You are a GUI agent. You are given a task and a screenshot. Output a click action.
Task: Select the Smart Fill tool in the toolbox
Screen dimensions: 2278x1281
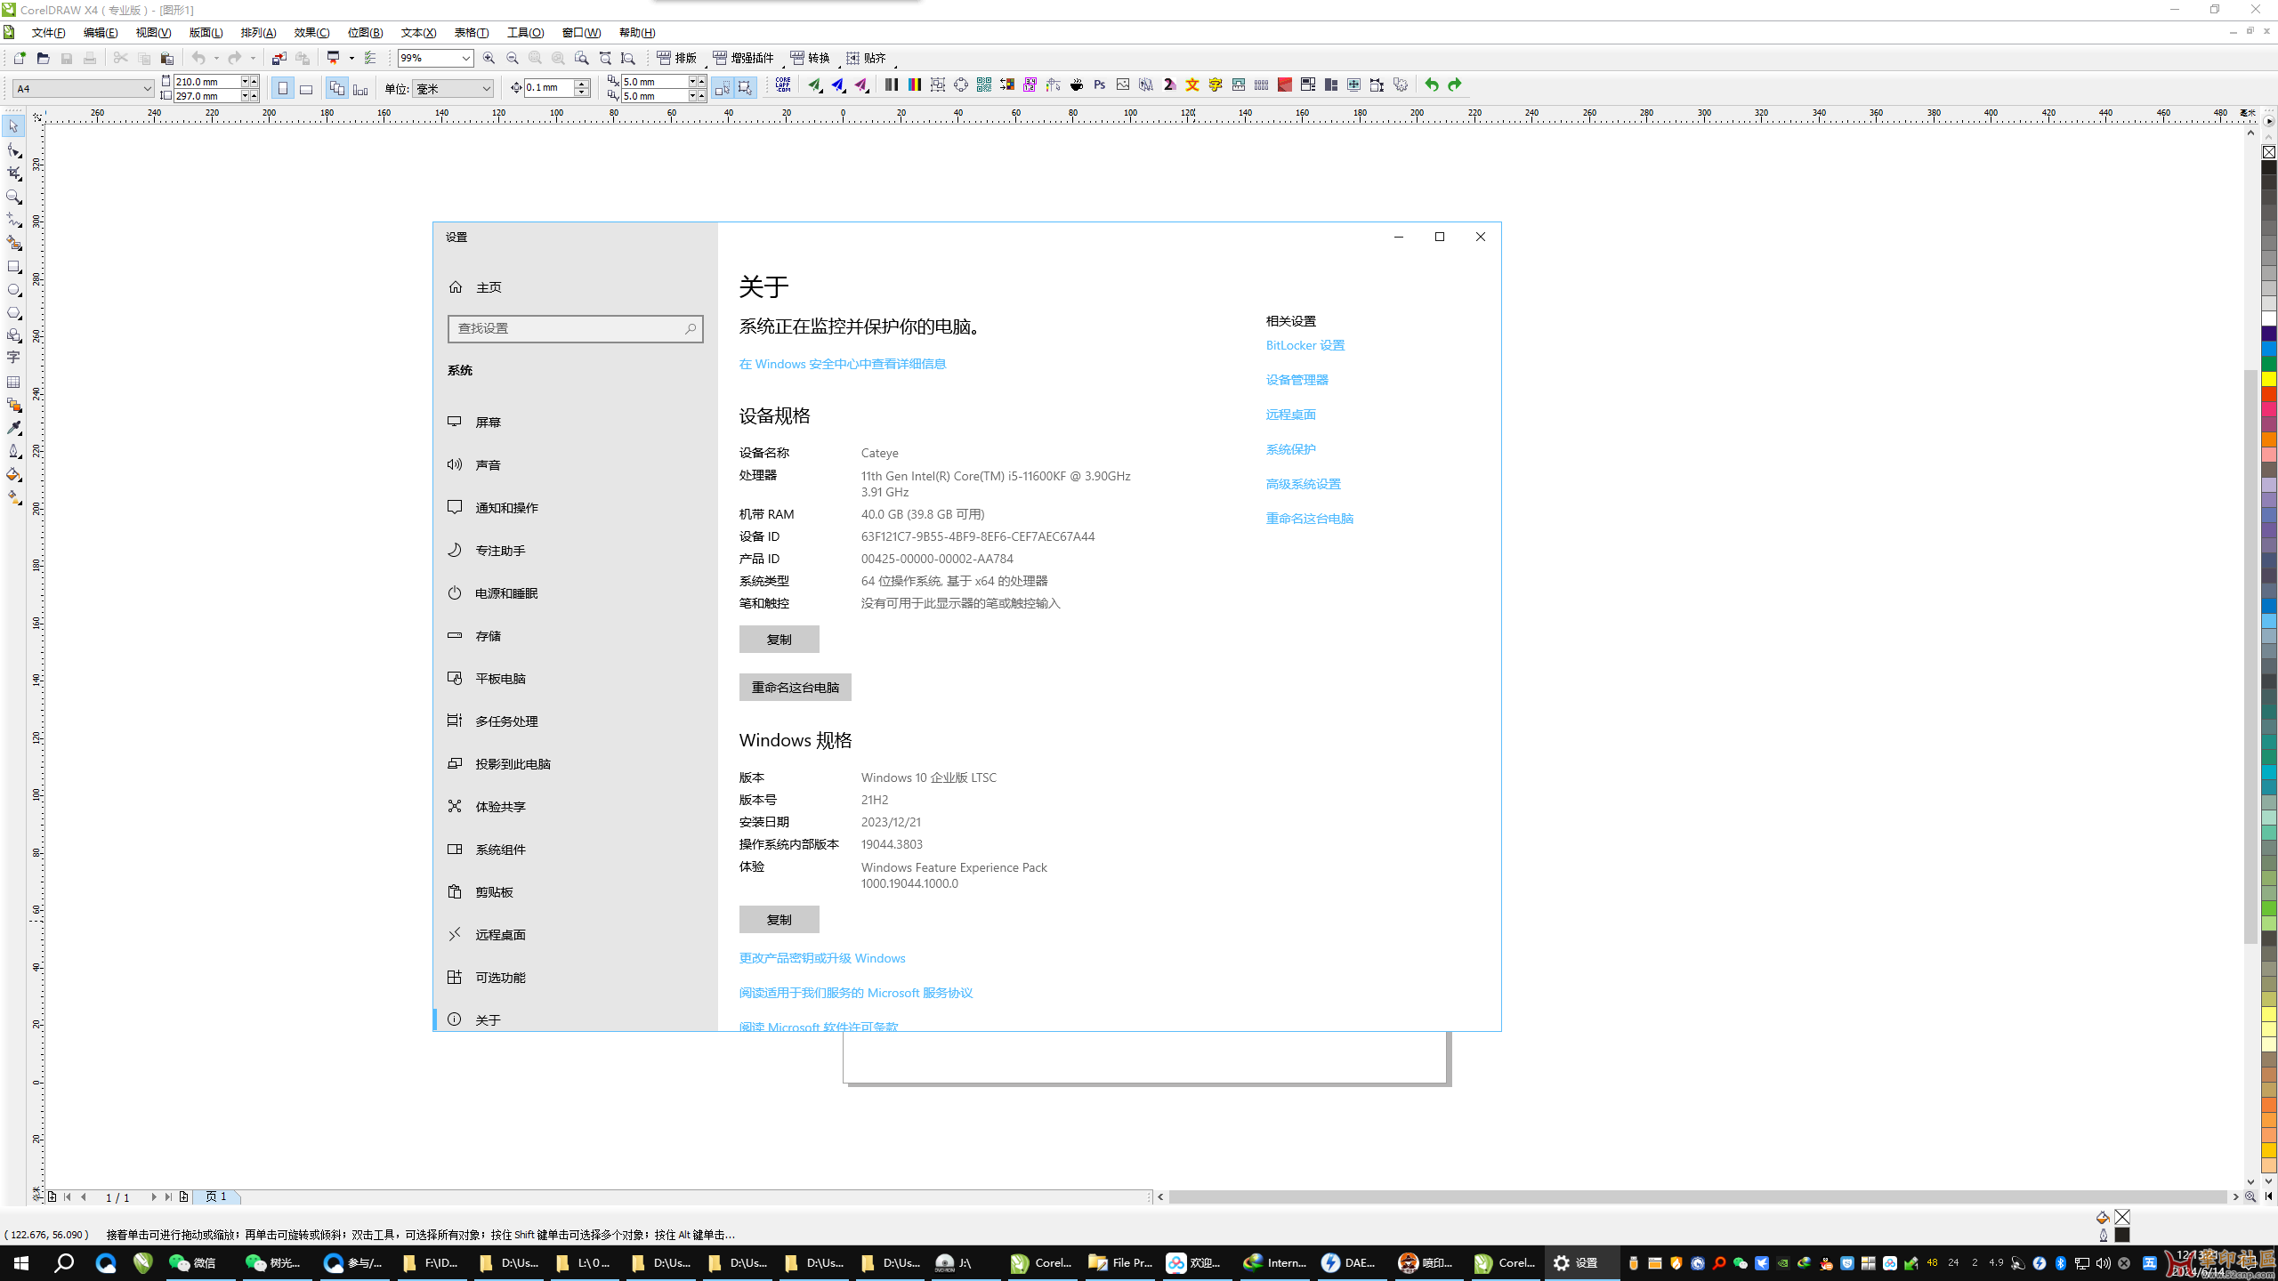13,243
